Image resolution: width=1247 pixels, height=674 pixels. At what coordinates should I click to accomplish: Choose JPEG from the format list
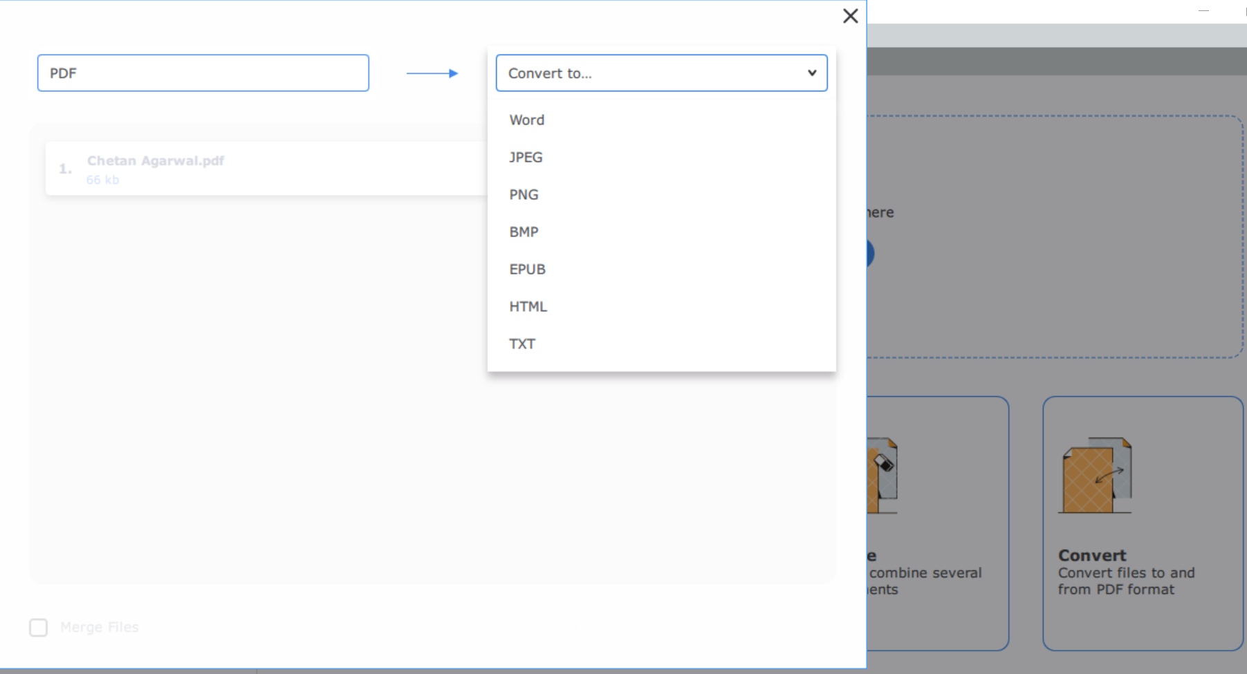click(x=526, y=157)
